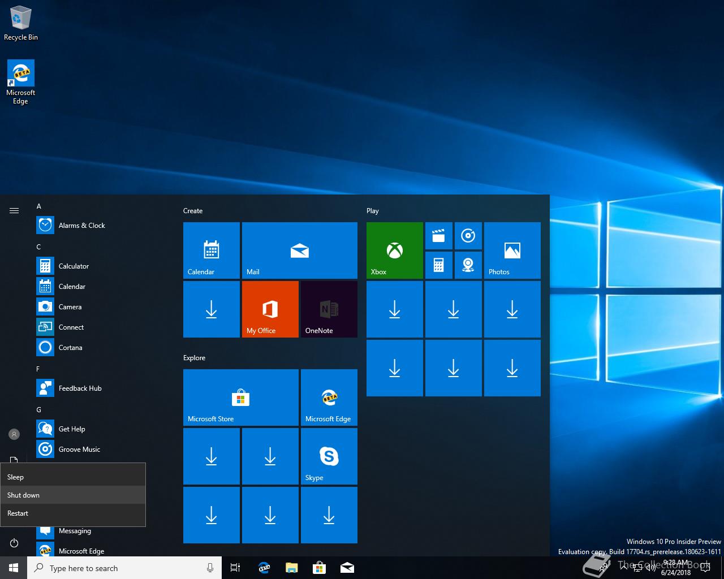
Task: Open the Calculator small tile in Play
Action: click(439, 265)
